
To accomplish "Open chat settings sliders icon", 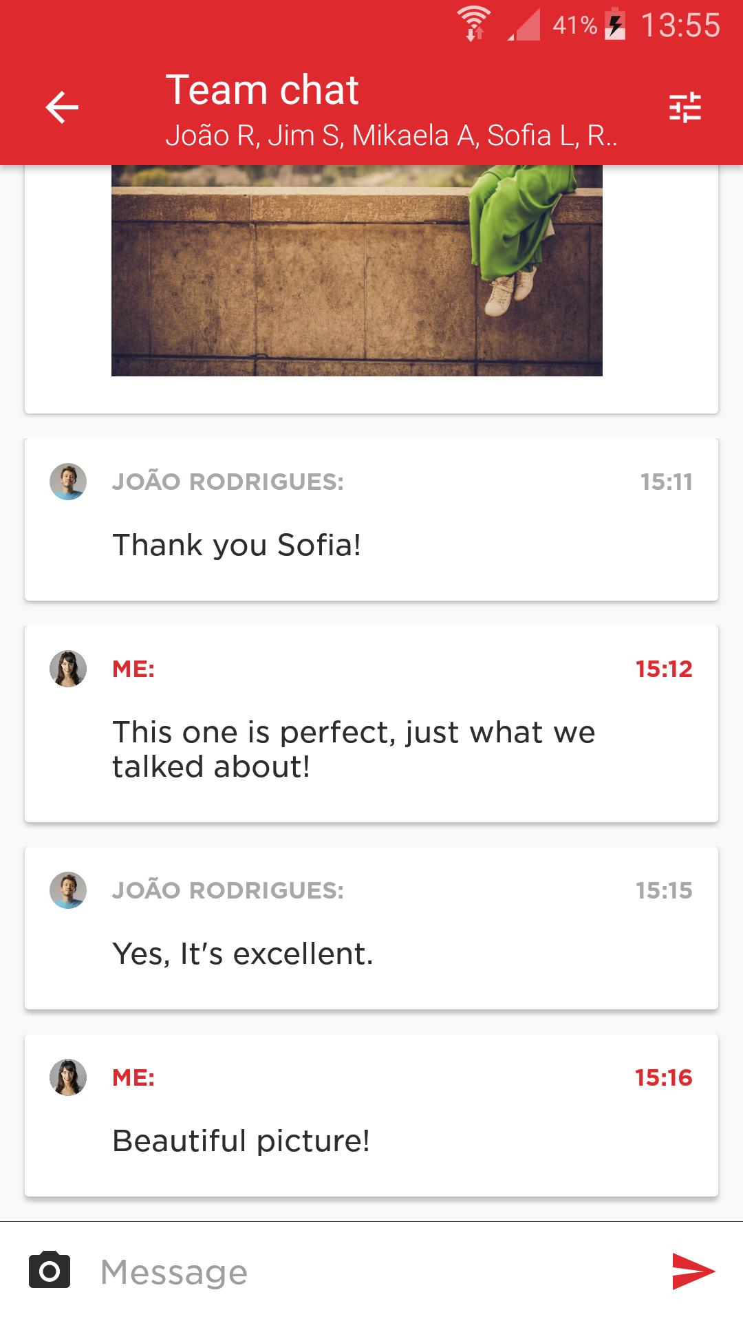I will 685,107.
